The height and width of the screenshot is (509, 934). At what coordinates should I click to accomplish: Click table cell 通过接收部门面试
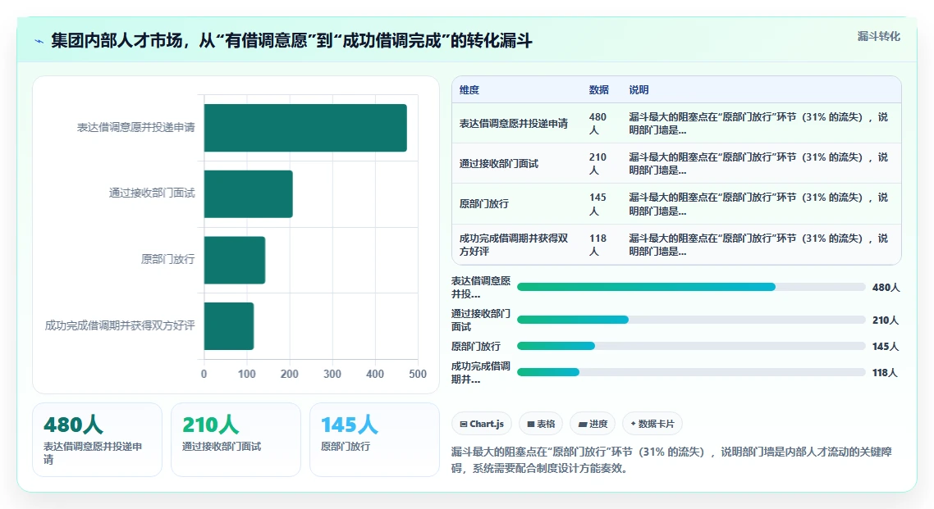coord(498,164)
